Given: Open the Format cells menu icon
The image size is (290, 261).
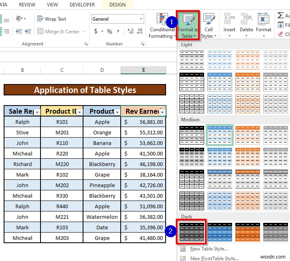Looking at the screenshot, I should point(264,19).
